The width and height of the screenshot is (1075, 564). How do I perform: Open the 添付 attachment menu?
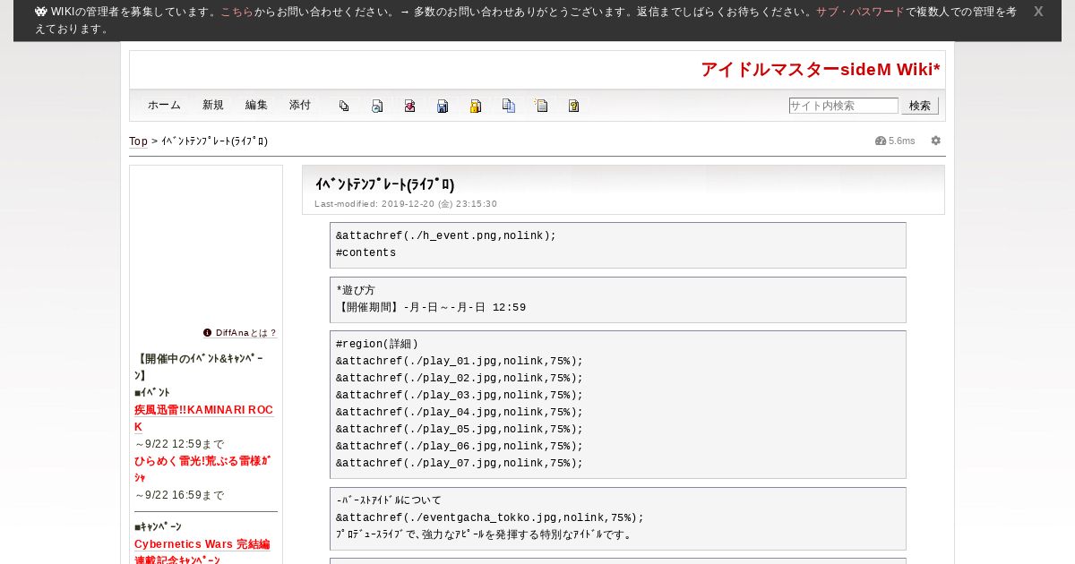pyautogui.click(x=300, y=105)
